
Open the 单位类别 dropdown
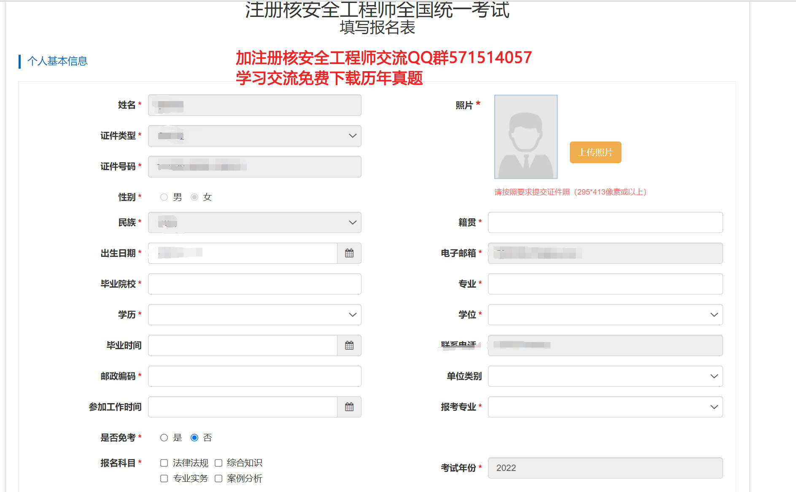click(x=714, y=376)
